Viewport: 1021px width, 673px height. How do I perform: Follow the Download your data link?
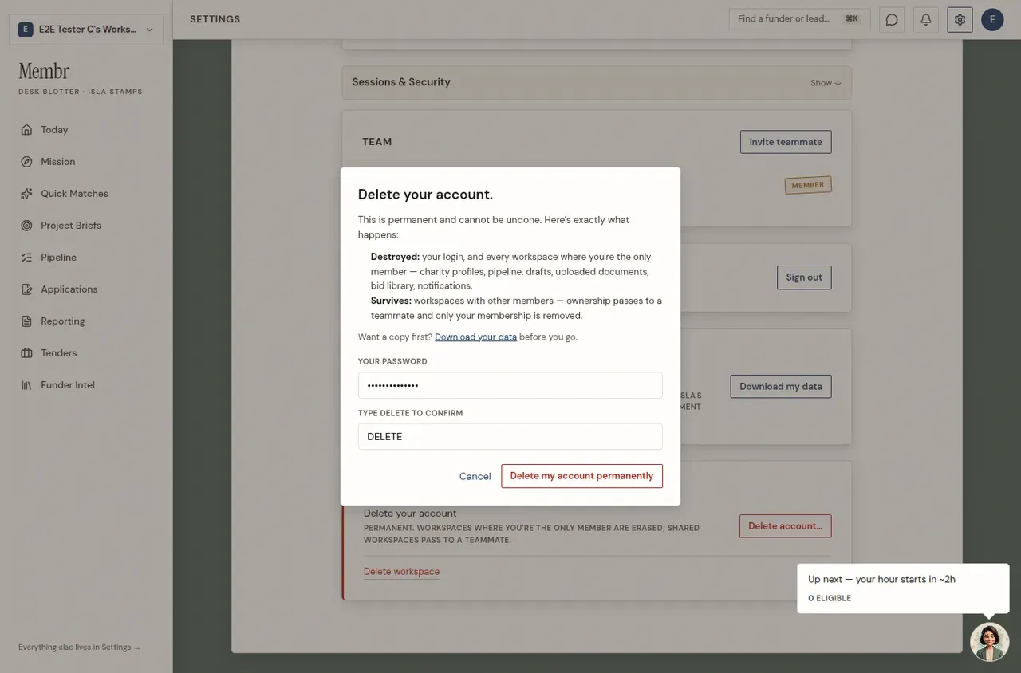coord(475,337)
